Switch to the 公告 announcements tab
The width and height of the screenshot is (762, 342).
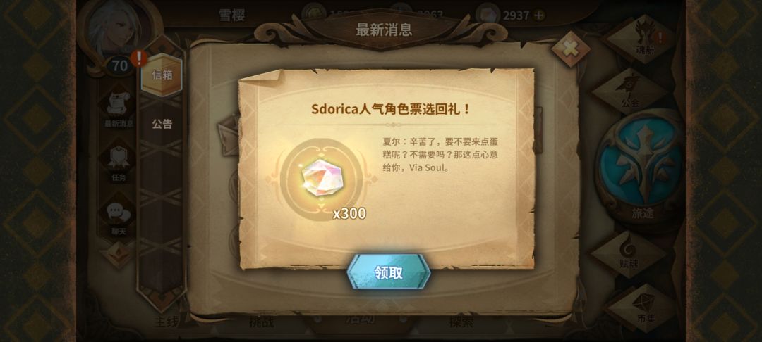coord(162,124)
